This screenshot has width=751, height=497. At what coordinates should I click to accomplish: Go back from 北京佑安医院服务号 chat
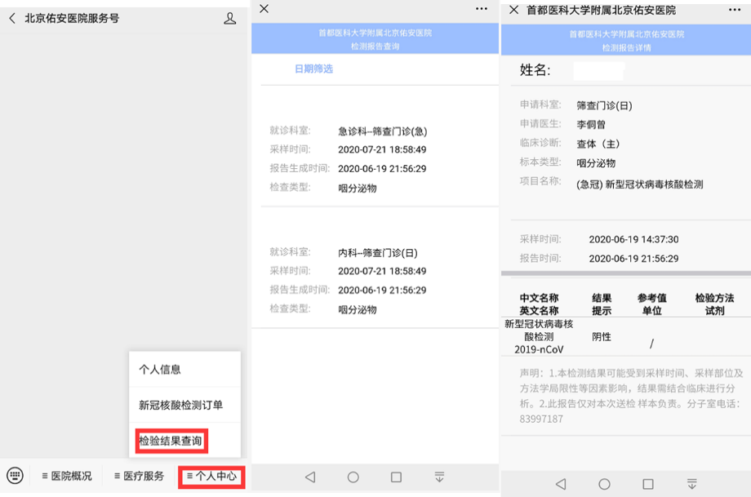[12, 19]
